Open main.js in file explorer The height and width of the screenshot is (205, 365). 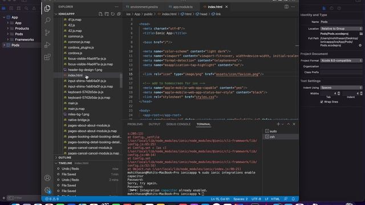(73, 103)
